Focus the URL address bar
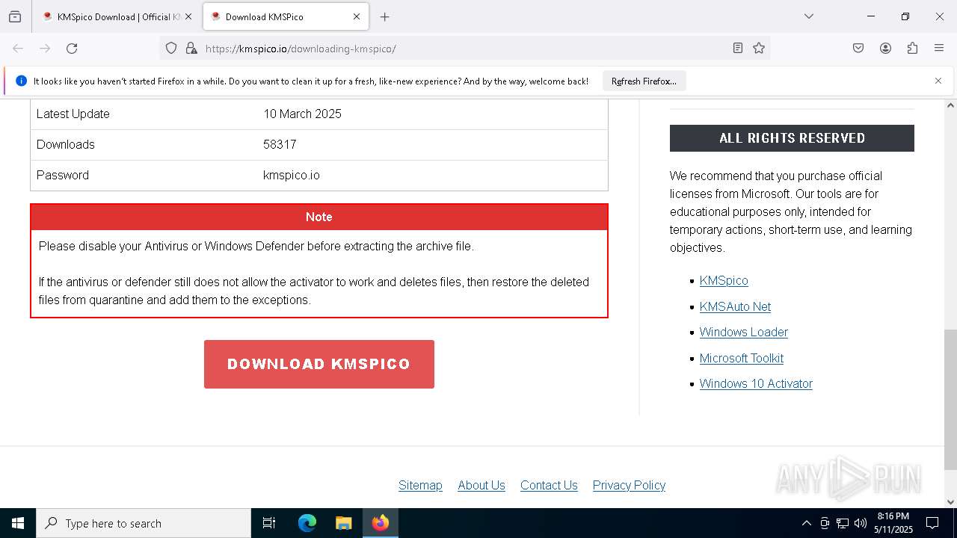Screen dimensions: 957x538 464,49
